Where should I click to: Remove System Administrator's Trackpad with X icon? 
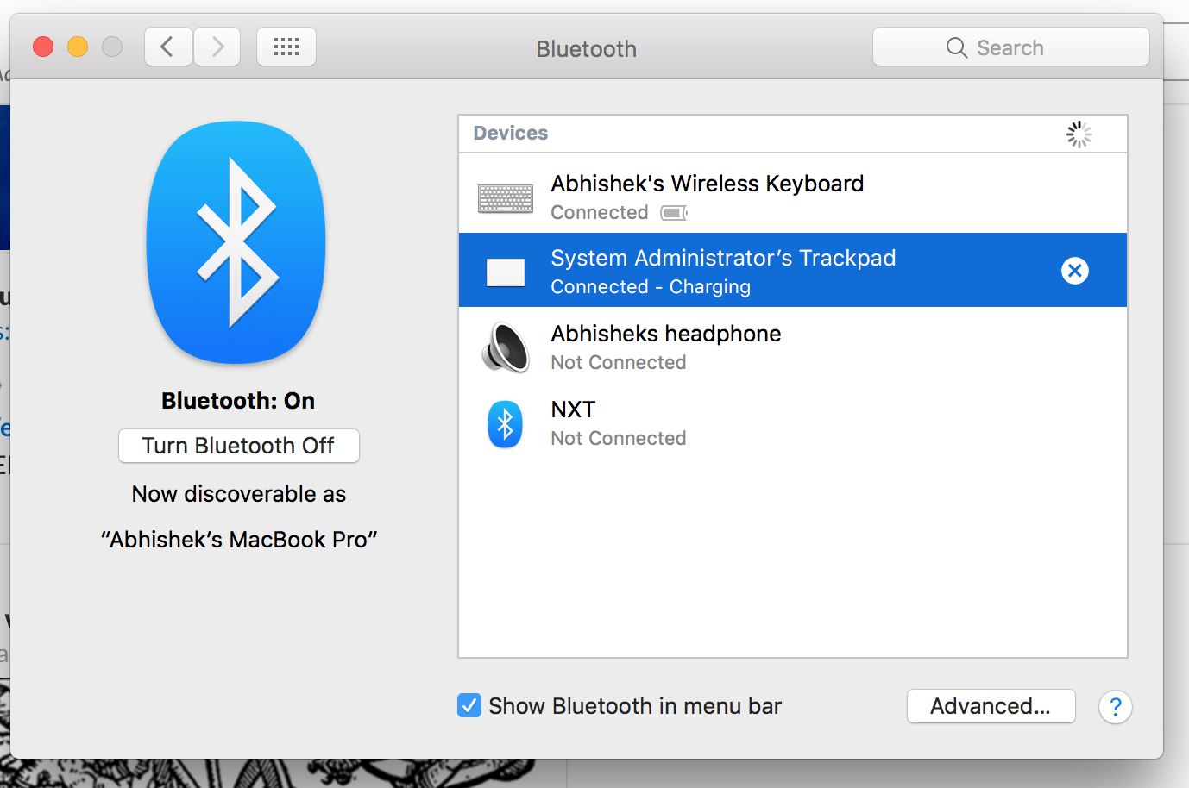[x=1074, y=271]
